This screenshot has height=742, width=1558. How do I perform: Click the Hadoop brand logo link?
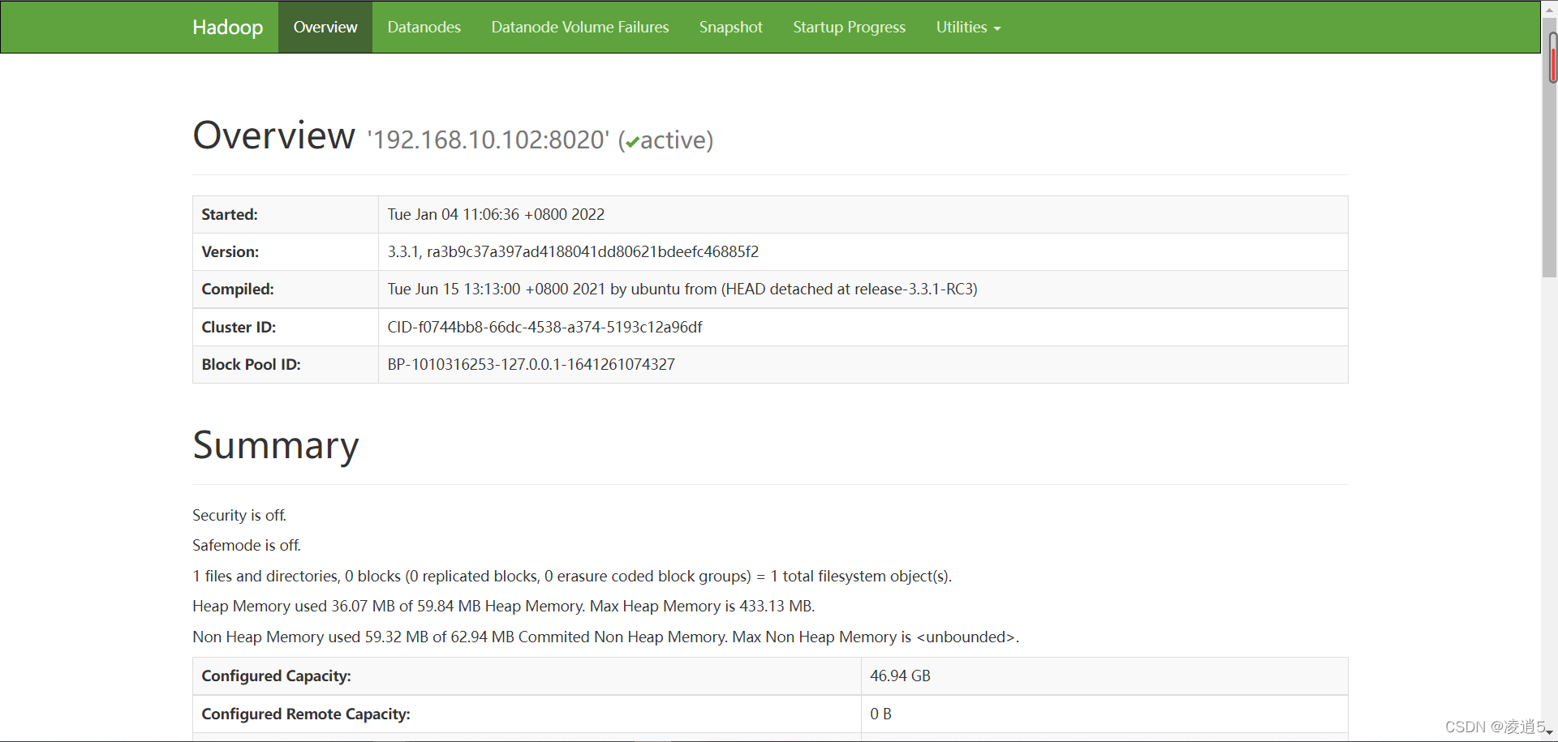[x=227, y=27]
